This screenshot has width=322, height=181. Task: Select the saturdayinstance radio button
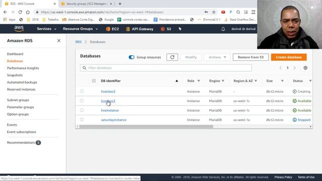coord(82,120)
